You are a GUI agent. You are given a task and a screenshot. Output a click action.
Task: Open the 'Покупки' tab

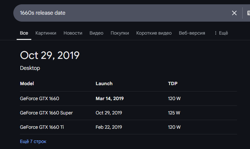pos(120,33)
